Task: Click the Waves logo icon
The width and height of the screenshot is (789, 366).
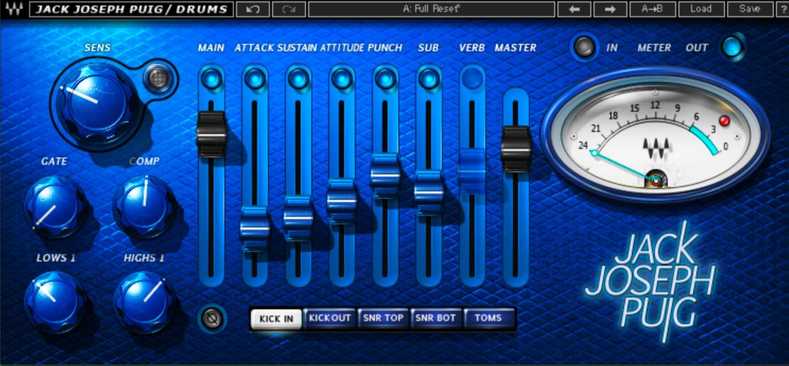Action: pyautogui.click(x=14, y=9)
